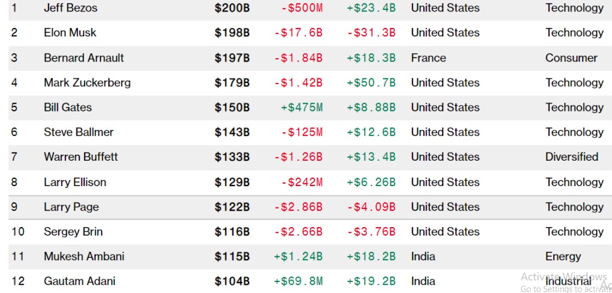Screen dimensions: 612x293
Task: Open Bernard Arnault's billionaire profile
Action: pyautogui.click(x=84, y=58)
